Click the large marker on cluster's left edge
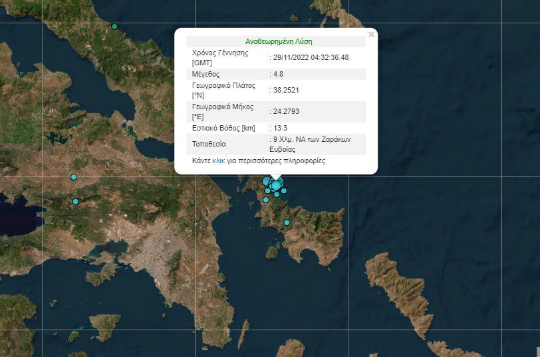 [267, 182]
